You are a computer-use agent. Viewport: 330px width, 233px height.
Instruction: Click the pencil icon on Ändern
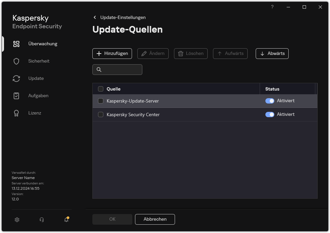pos(144,54)
